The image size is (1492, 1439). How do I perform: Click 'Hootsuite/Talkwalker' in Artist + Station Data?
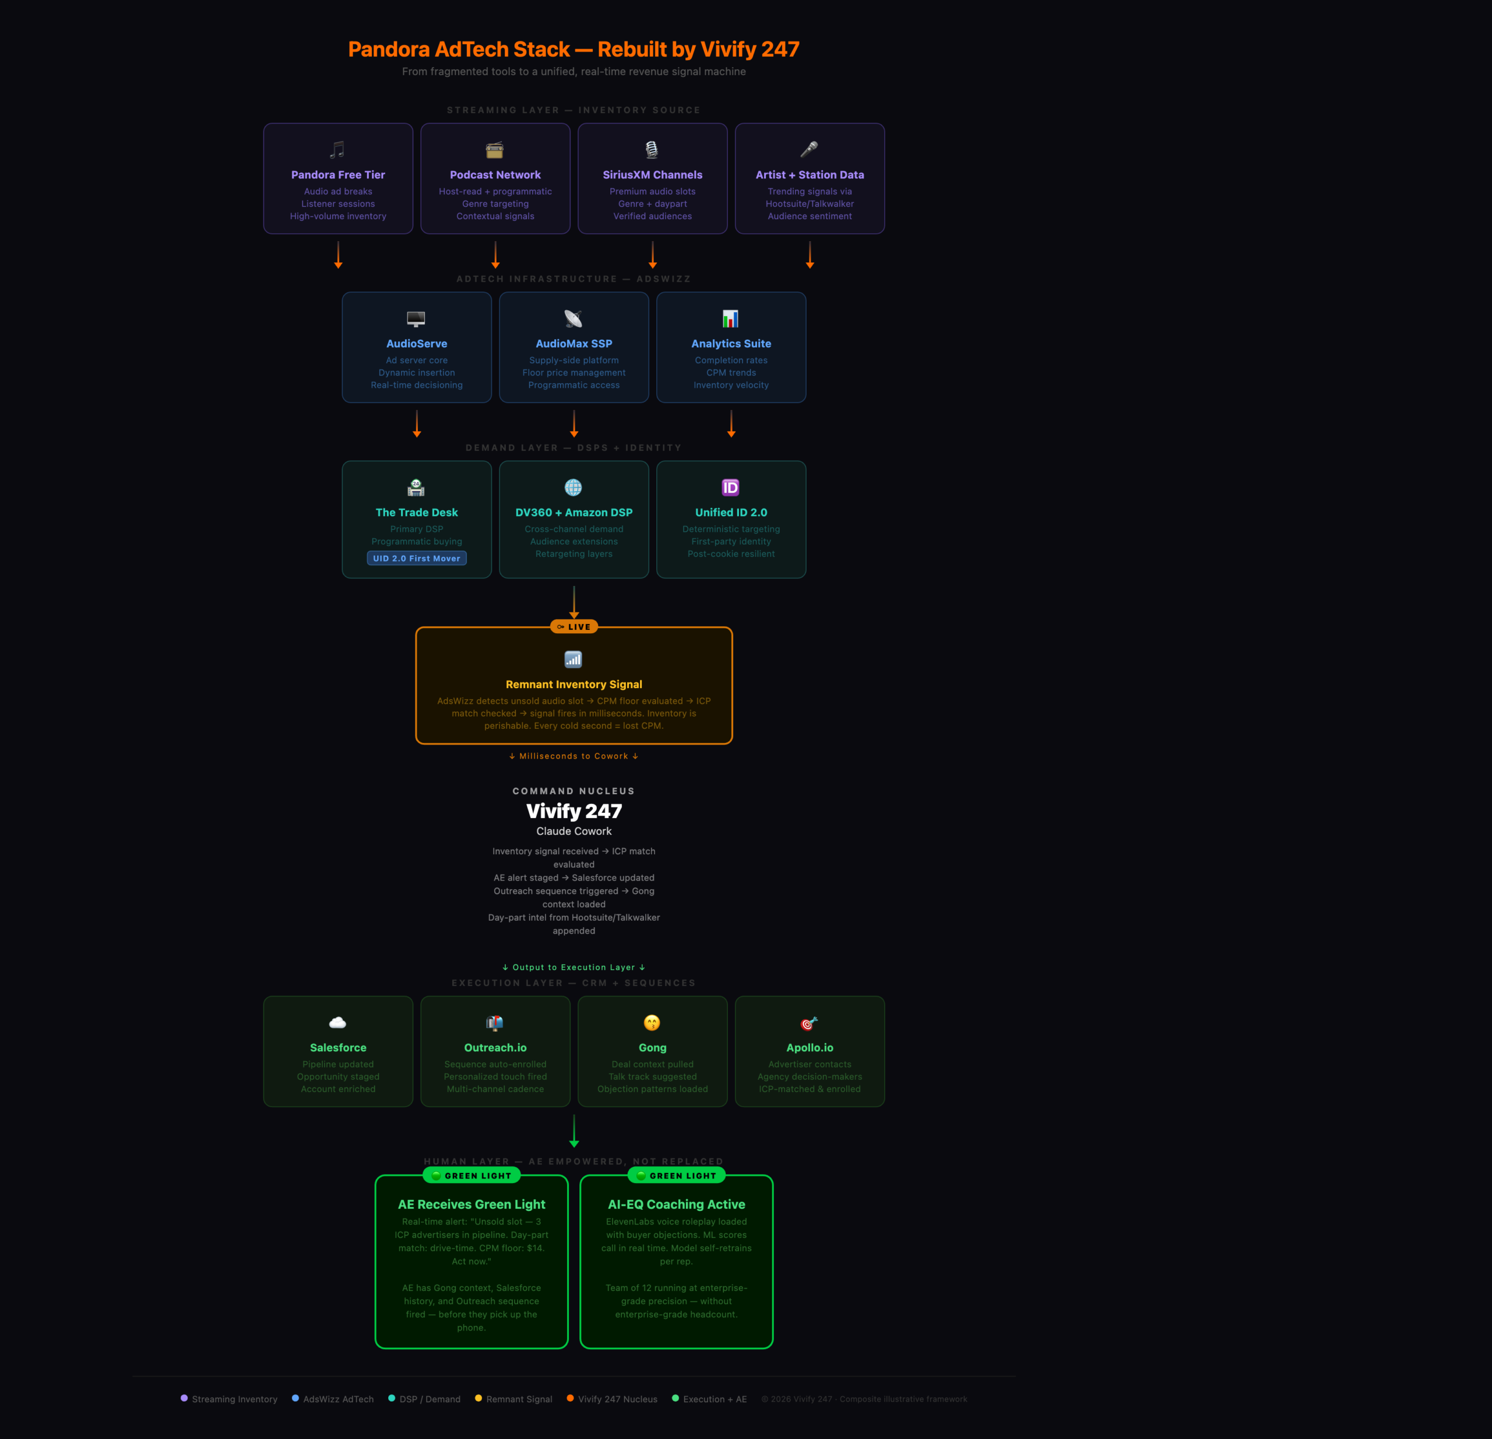[810, 203]
